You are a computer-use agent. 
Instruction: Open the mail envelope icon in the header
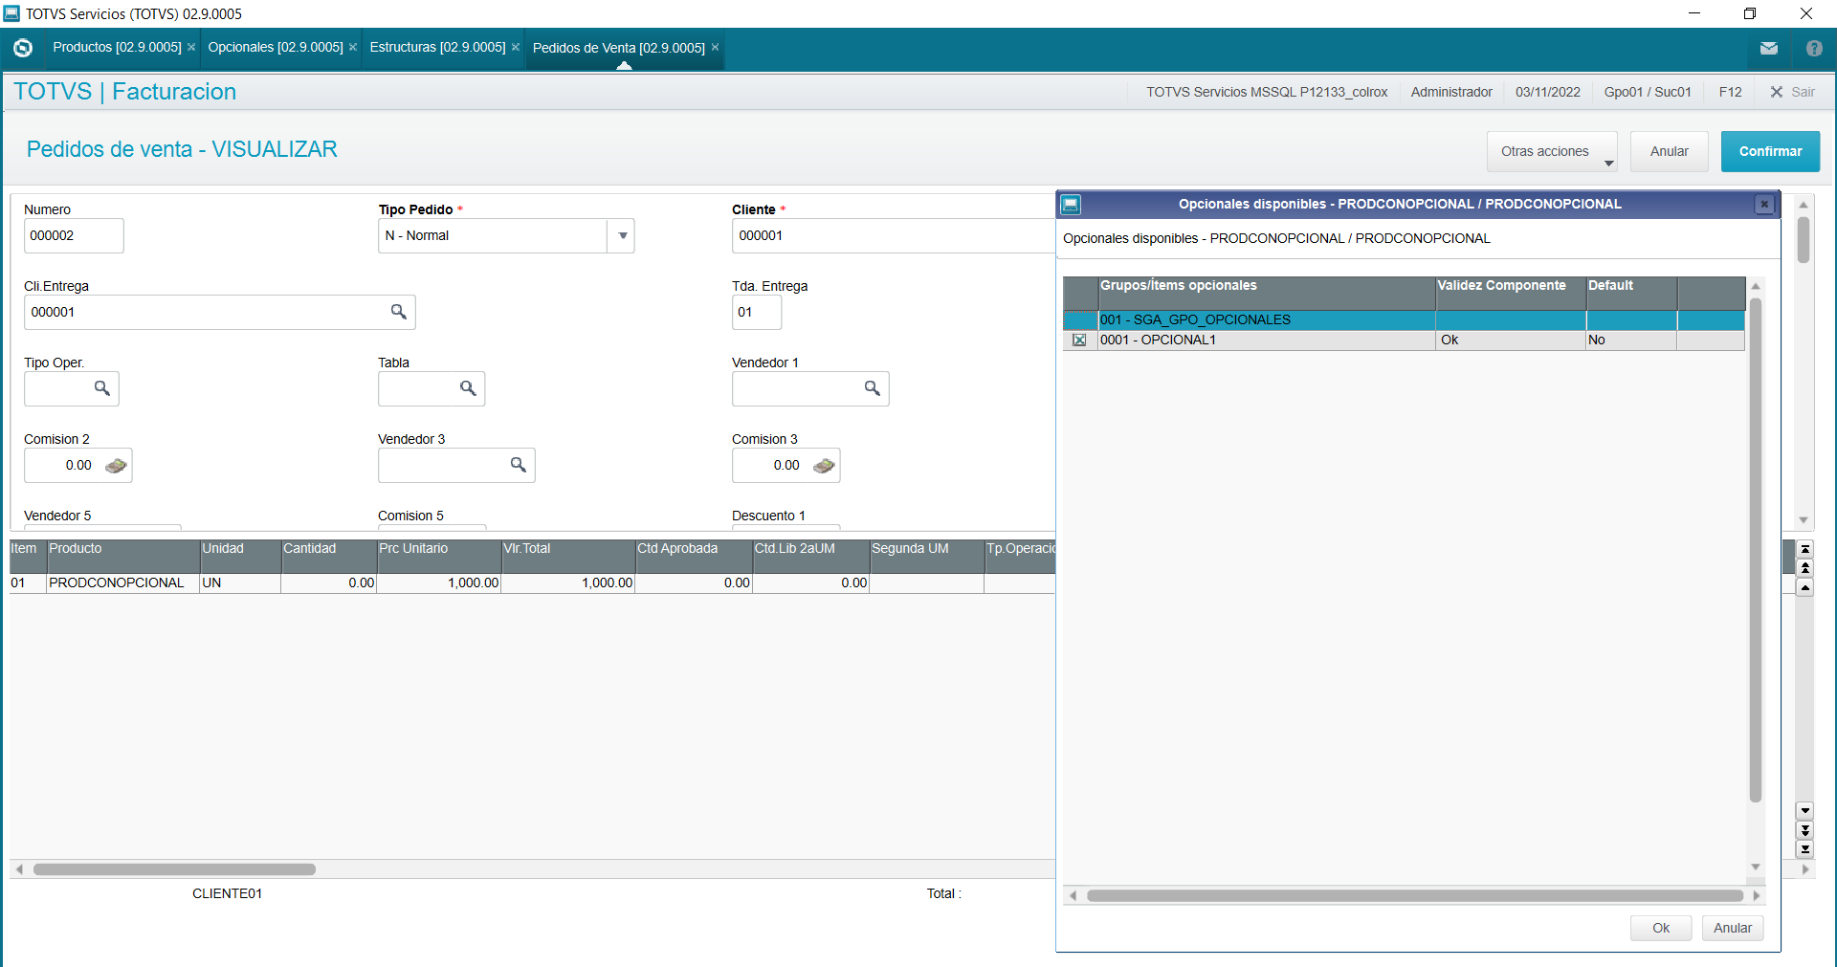[1770, 48]
